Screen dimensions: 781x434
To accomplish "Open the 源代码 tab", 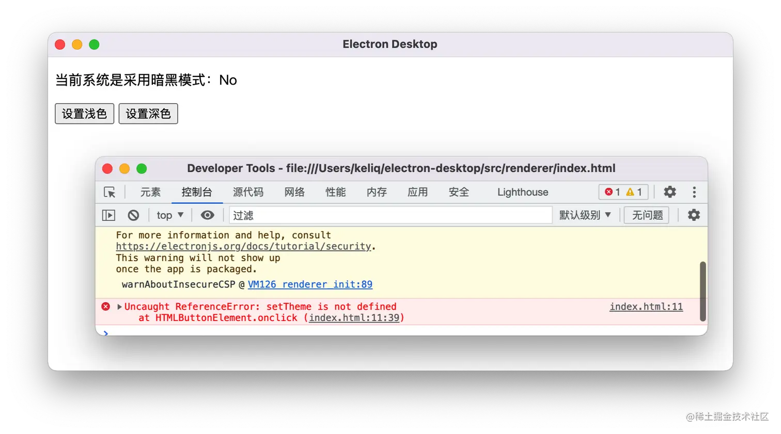I will tap(248, 192).
